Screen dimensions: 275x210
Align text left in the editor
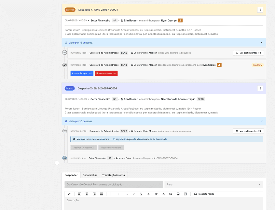(x=79, y=194)
